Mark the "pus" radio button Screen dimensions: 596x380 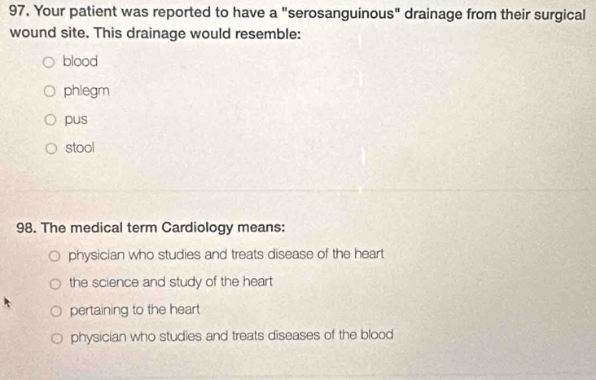(x=50, y=120)
